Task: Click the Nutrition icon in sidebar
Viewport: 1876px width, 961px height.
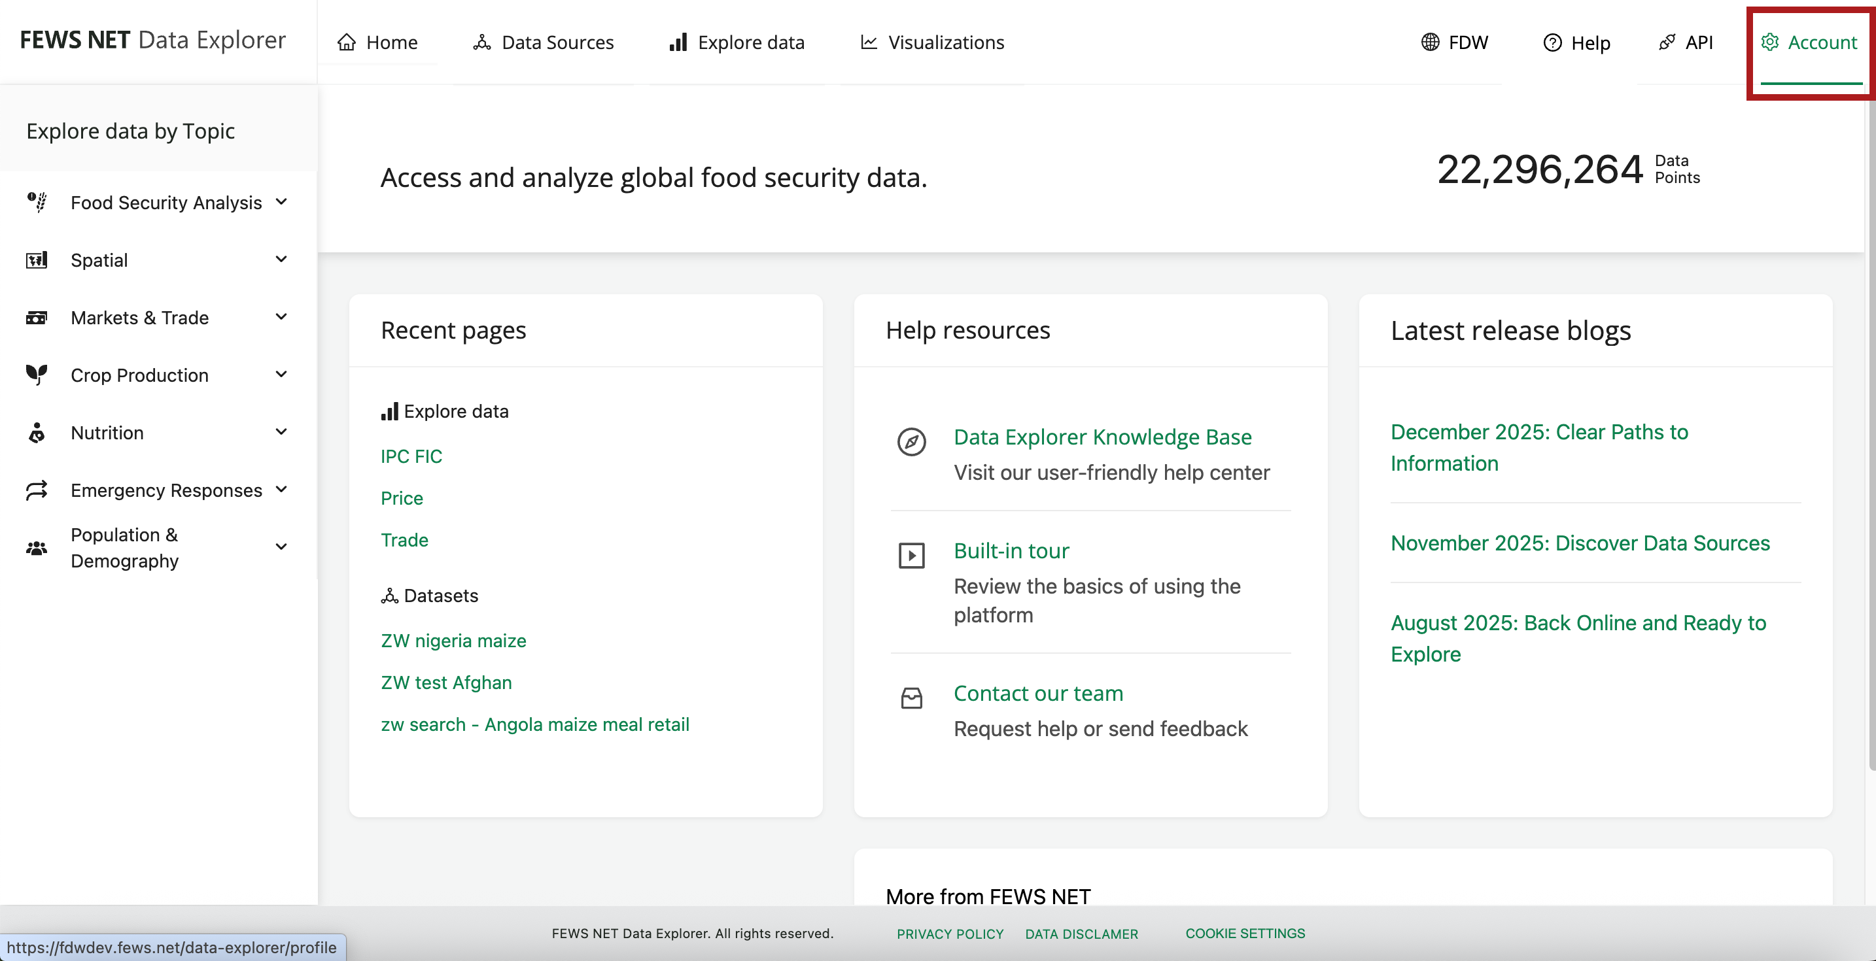Action: click(37, 433)
